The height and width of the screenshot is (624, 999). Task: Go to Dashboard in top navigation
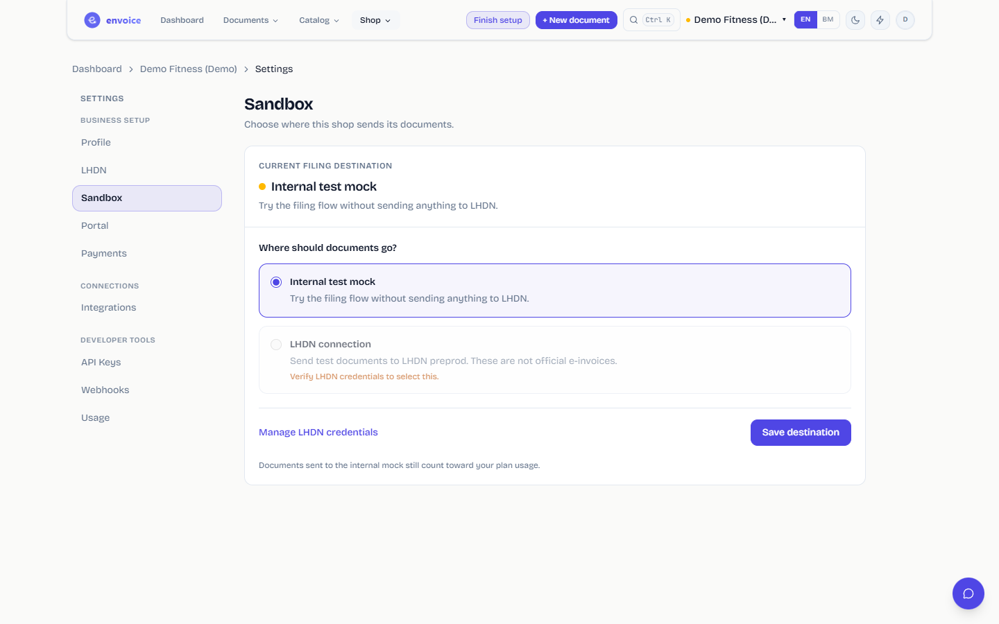[182, 20]
